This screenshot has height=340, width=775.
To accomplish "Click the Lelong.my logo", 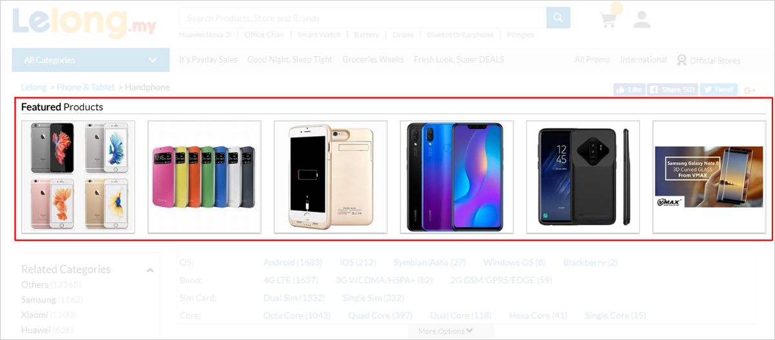I will click(x=84, y=23).
